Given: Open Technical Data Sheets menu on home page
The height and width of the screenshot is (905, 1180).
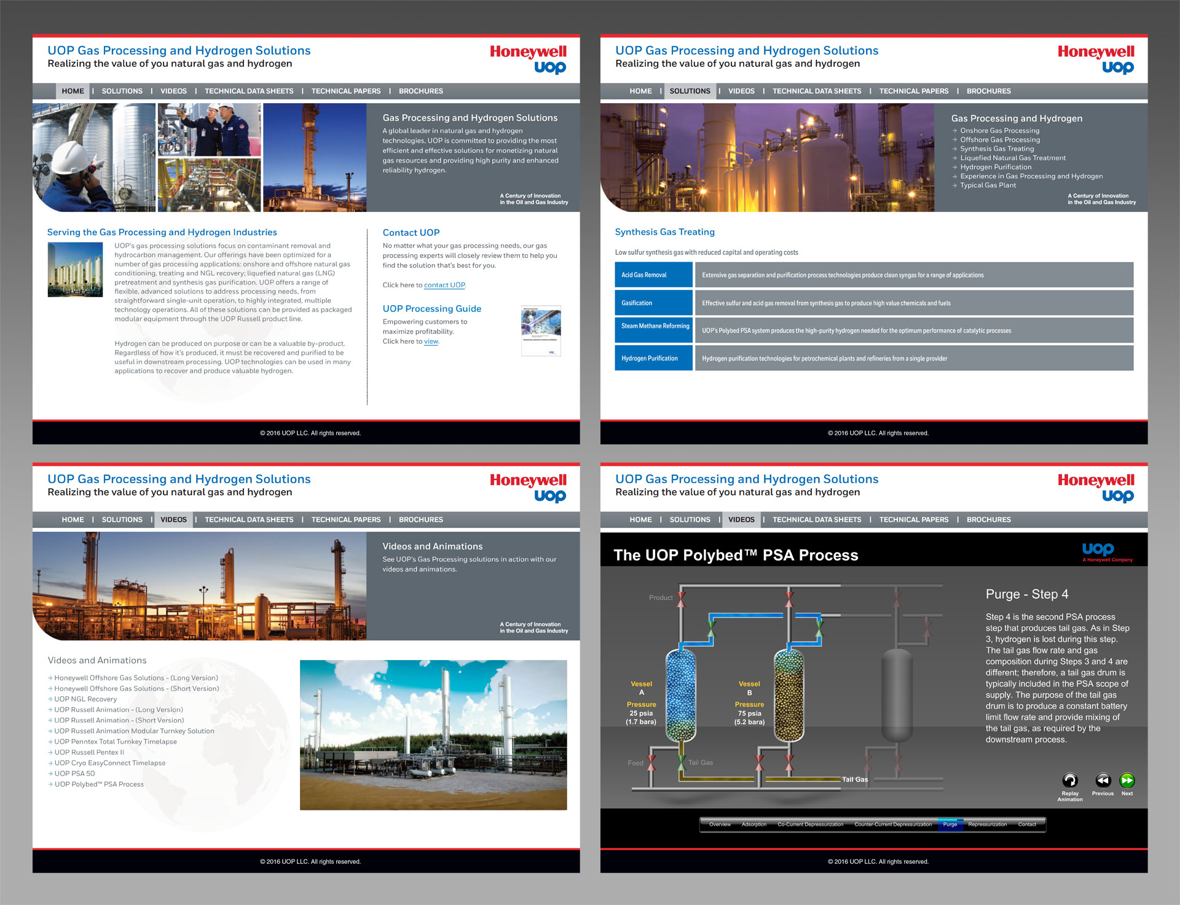Looking at the screenshot, I should pyautogui.click(x=249, y=91).
